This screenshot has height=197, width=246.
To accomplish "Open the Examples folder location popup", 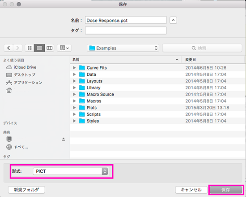I will 123,48.
